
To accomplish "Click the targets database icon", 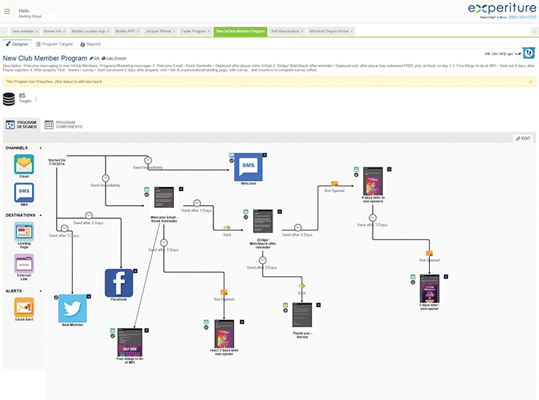I will click(x=9, y=99).
